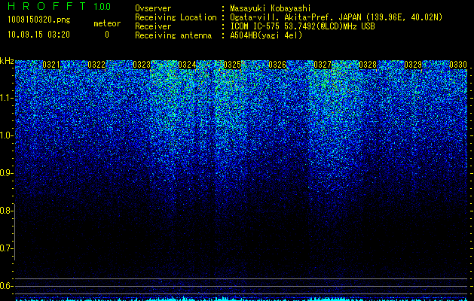Click the 0330 time marker

458,65
